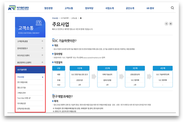Screen dimensions: 183x122
Task: Click the KR 국가철도공단 logo
Action: 18,8
